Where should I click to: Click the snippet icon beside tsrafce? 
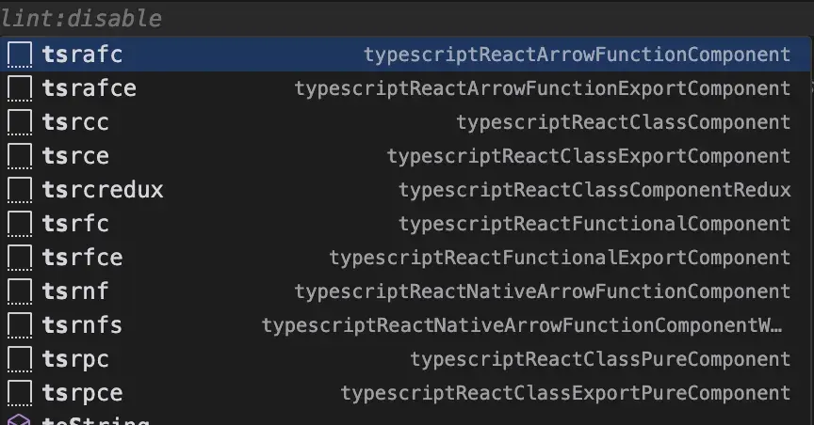[19, 88]
